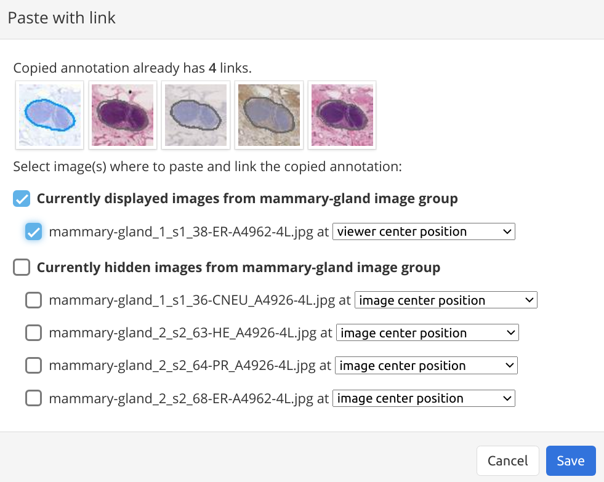
Task: Enable the currently hidden images group checkbox
Action: 21,267
